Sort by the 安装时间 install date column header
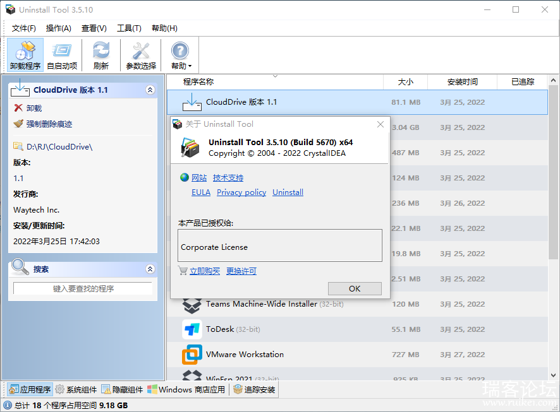Screen dimensions: 560x412 tap(463, 82)
